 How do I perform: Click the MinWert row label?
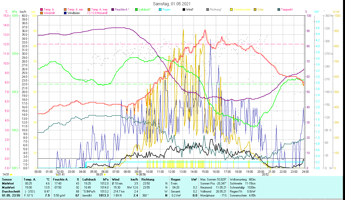pos(8,183)
